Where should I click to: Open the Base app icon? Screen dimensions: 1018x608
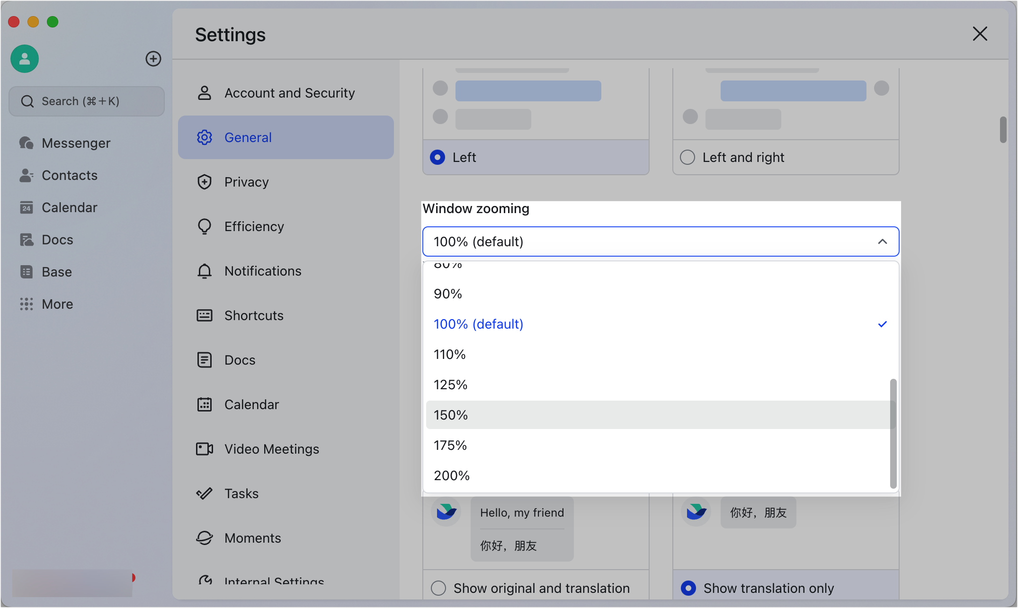point(27,272)
